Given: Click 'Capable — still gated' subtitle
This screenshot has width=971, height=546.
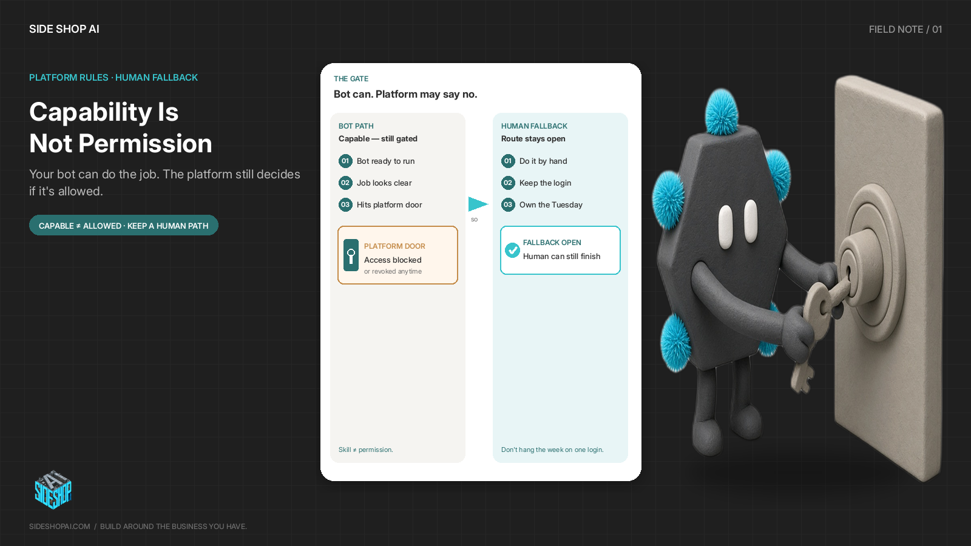Looking at the screenshot, I should (378, 138).
